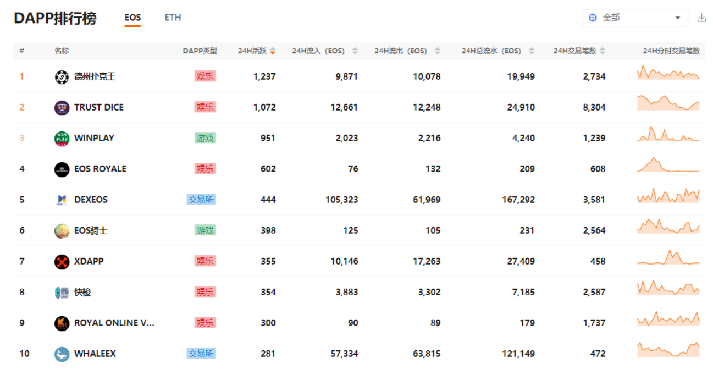Viewport: 713px width, 369px height.
Task: Click the 快梭 logo icon
Action: pos(62,293)
